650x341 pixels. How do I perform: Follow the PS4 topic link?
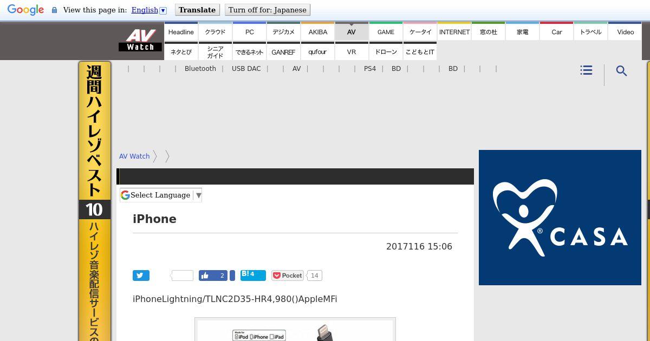click(370, 69)
